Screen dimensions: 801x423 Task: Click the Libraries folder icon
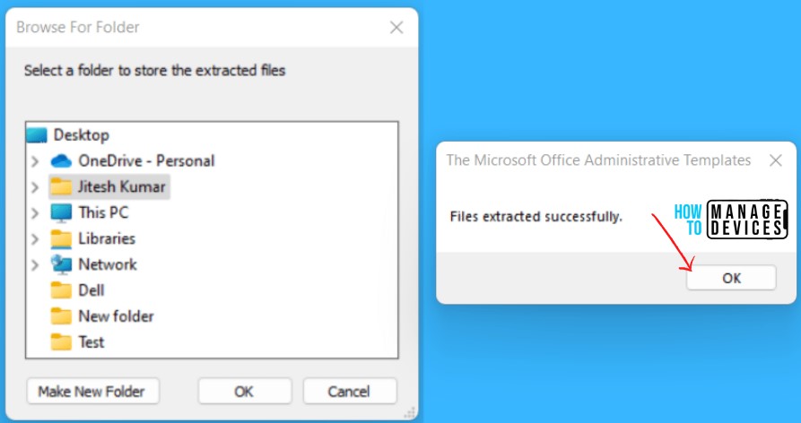61,239
